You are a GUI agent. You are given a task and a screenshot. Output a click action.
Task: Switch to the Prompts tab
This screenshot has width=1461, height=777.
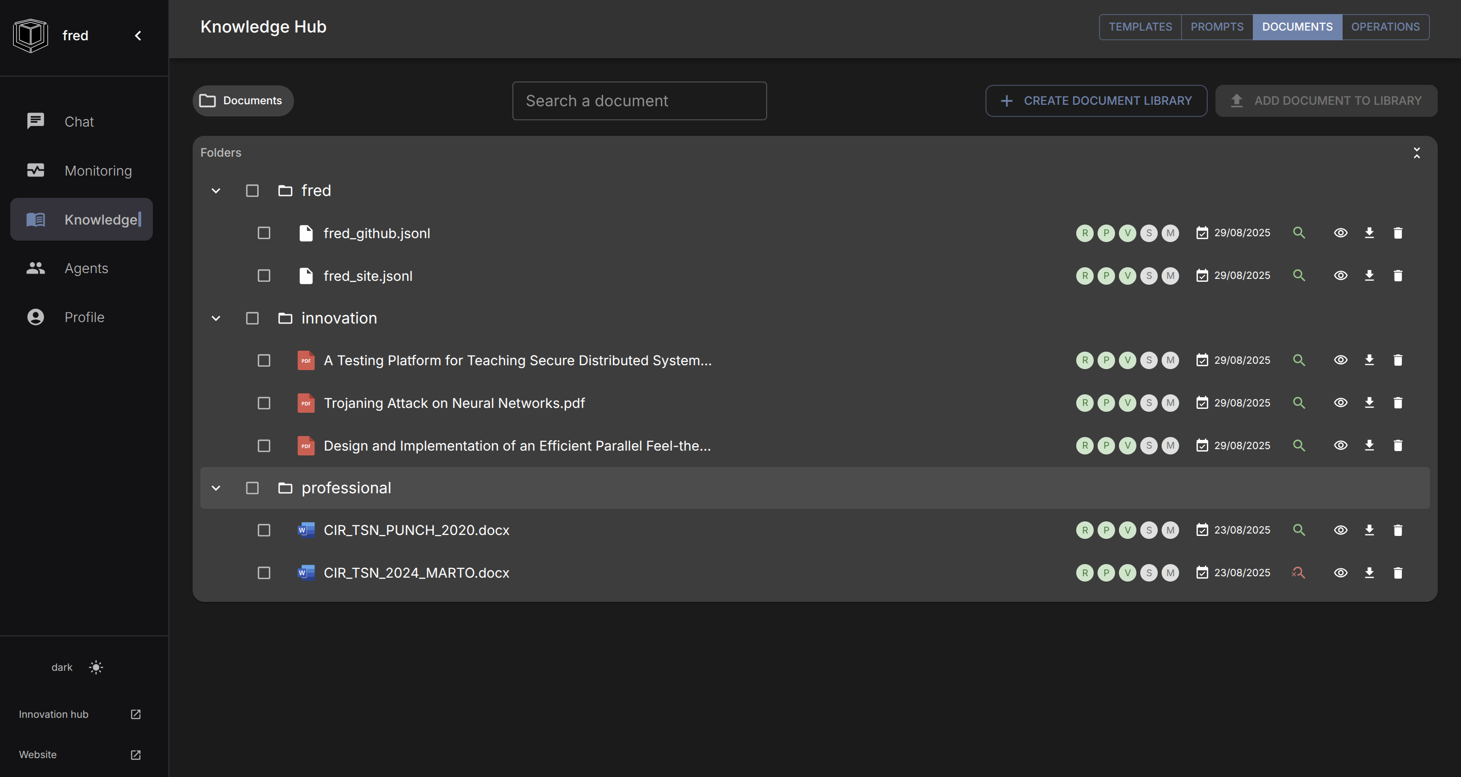1216,27
